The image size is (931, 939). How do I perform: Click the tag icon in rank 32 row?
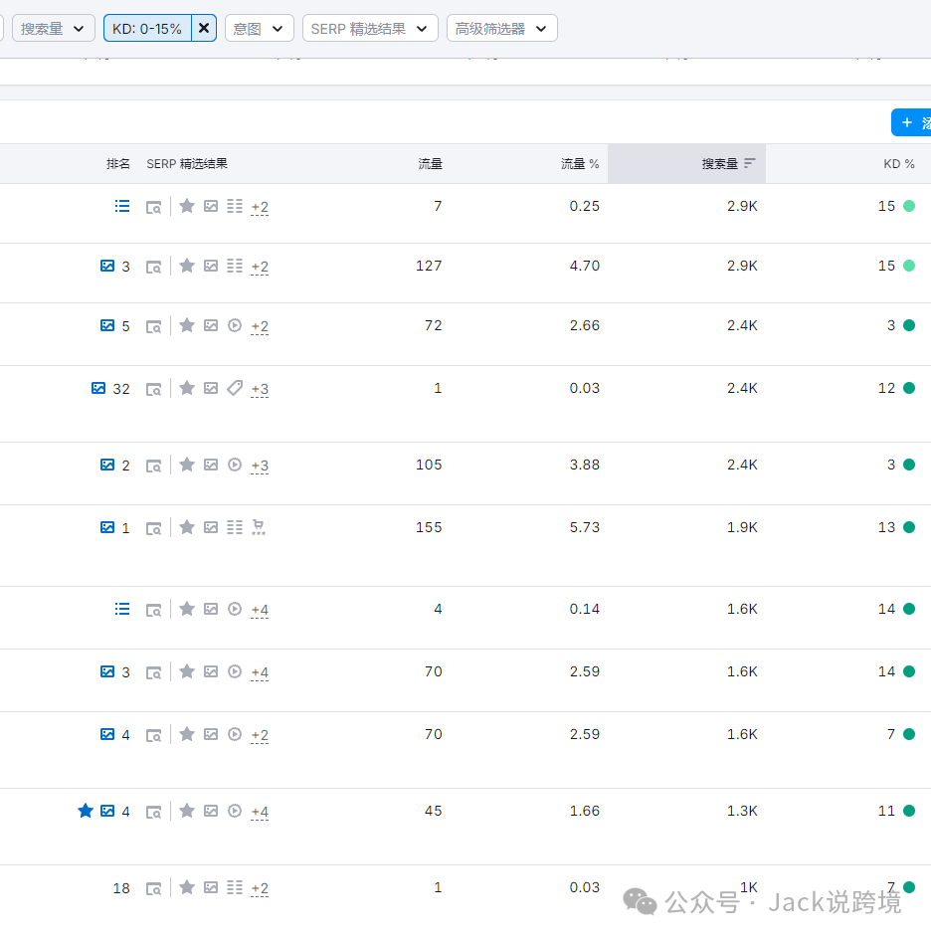point(235,388)
